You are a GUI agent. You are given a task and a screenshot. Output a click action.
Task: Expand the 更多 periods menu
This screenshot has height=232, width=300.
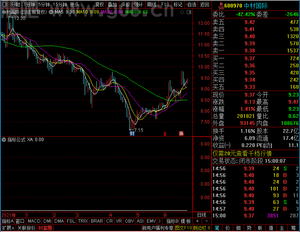pos(76,4)
